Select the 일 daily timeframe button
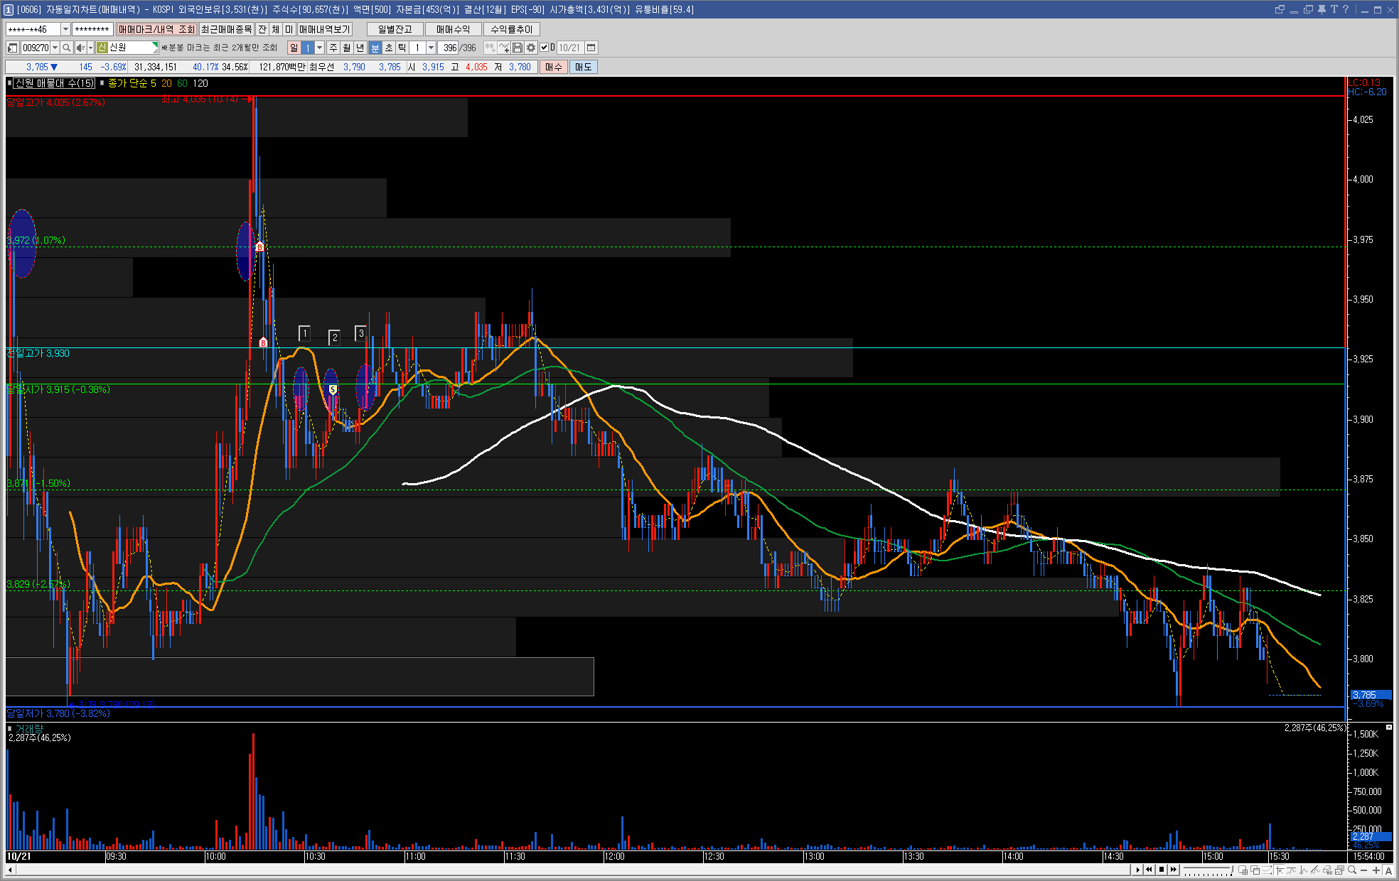Image resolution: width=1399 pixels, height=881 pixels. pos(294,48)
